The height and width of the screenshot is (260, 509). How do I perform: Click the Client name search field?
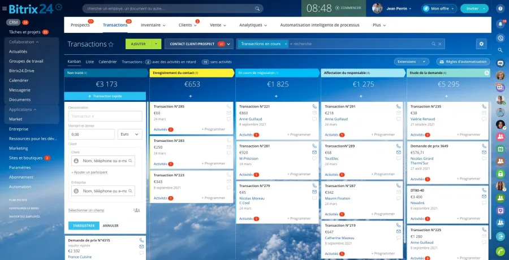click(103, 161)
